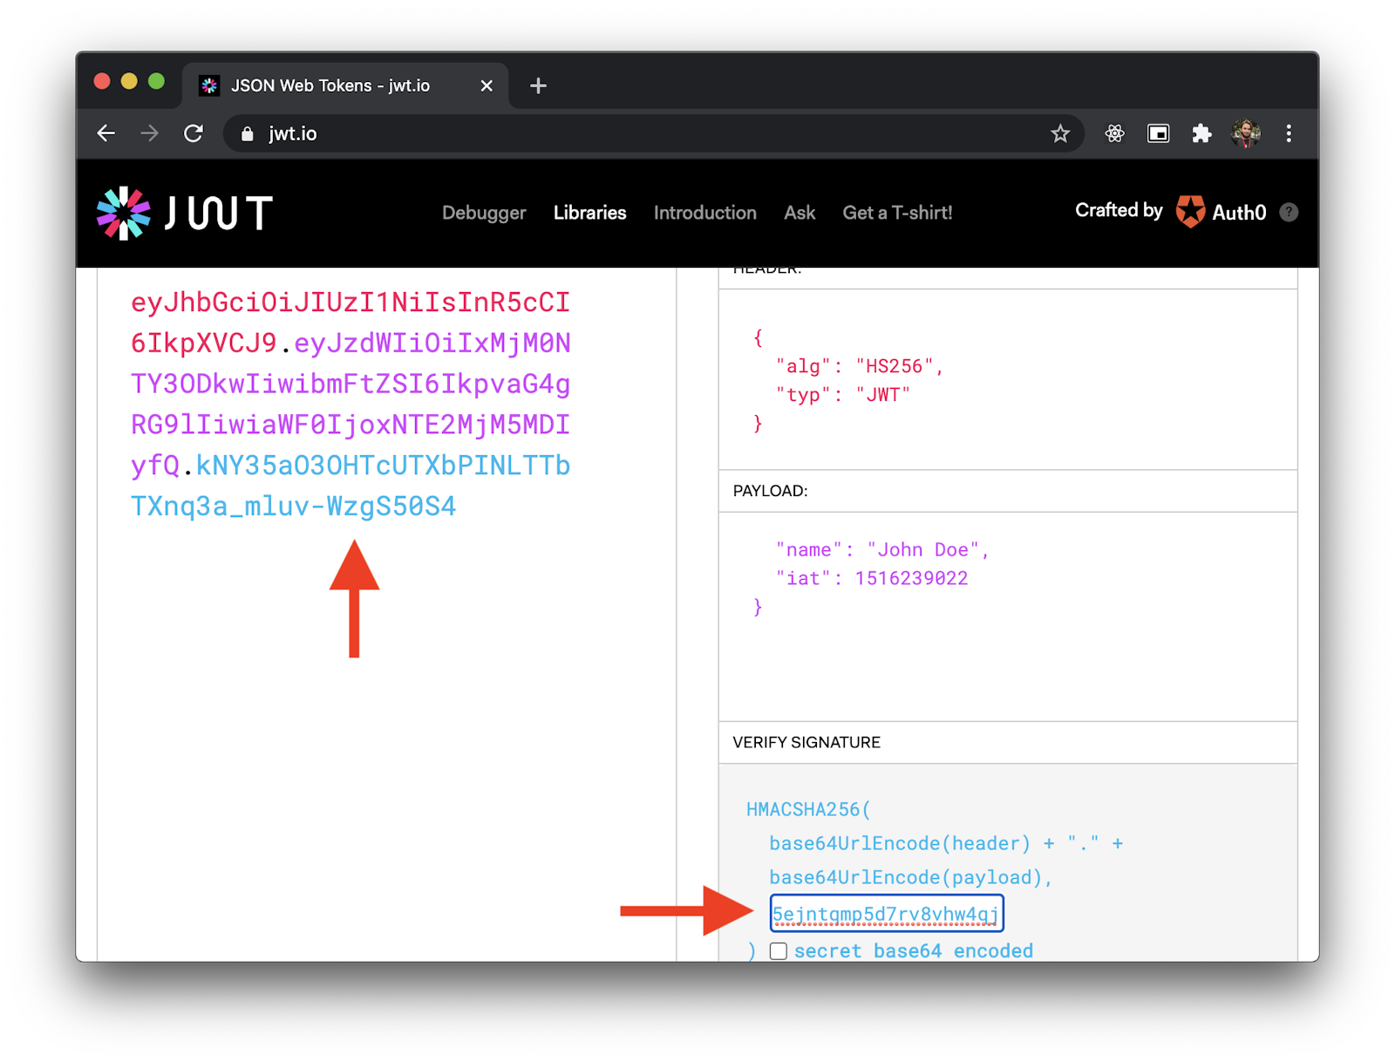Image resolution: width=1395 pixels, height=1062 pixels.
Task: Reload the jwt.io page
Action: (x=194, y=133)
